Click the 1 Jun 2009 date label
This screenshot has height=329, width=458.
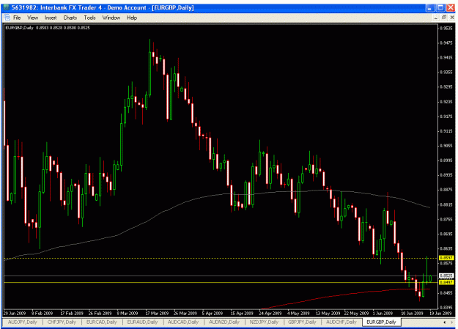383,313
